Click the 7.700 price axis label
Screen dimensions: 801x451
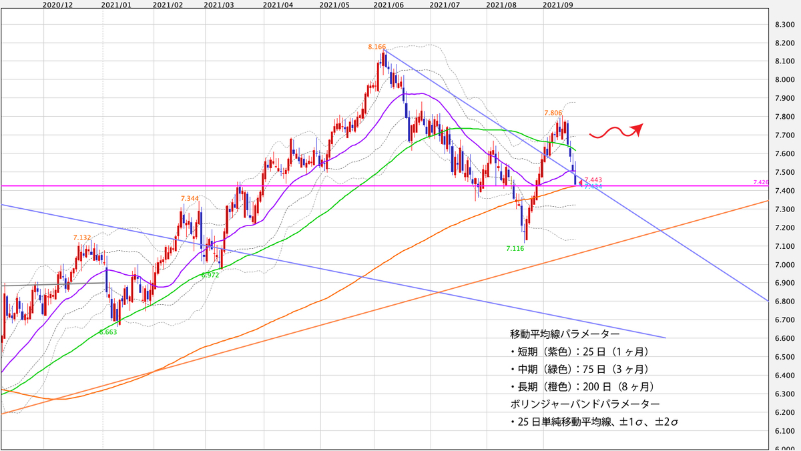pos(784,135)
